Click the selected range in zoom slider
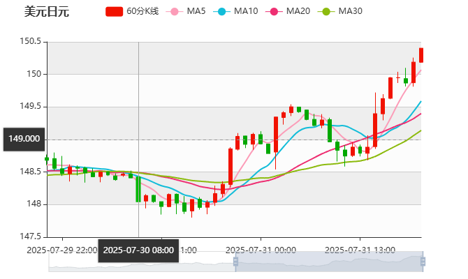The width and height of the screenshot is (468, 279). tap(328, 262)
